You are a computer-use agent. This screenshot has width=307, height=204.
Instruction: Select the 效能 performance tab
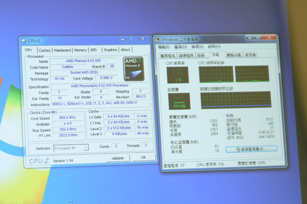pos(215,55)
